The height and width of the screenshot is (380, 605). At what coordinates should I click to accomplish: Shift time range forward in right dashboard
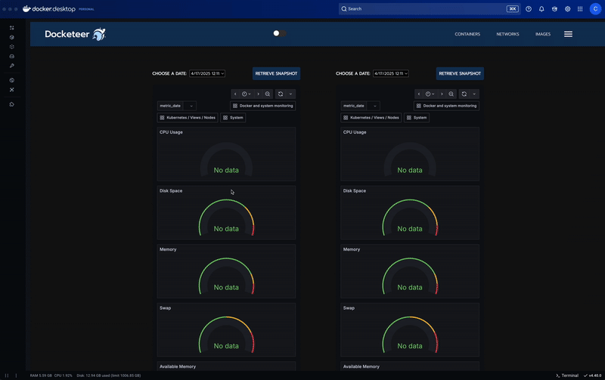tap(442, 94)
